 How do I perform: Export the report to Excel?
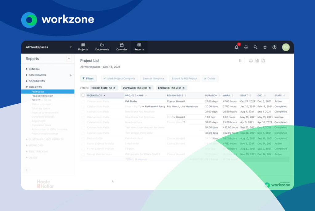tap(257, 60)
